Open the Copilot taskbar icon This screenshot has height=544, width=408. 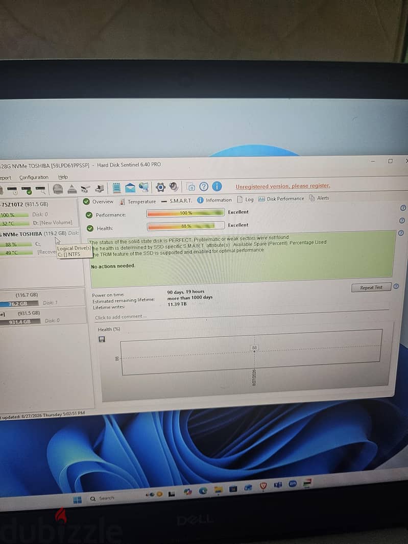coord(187,492)
